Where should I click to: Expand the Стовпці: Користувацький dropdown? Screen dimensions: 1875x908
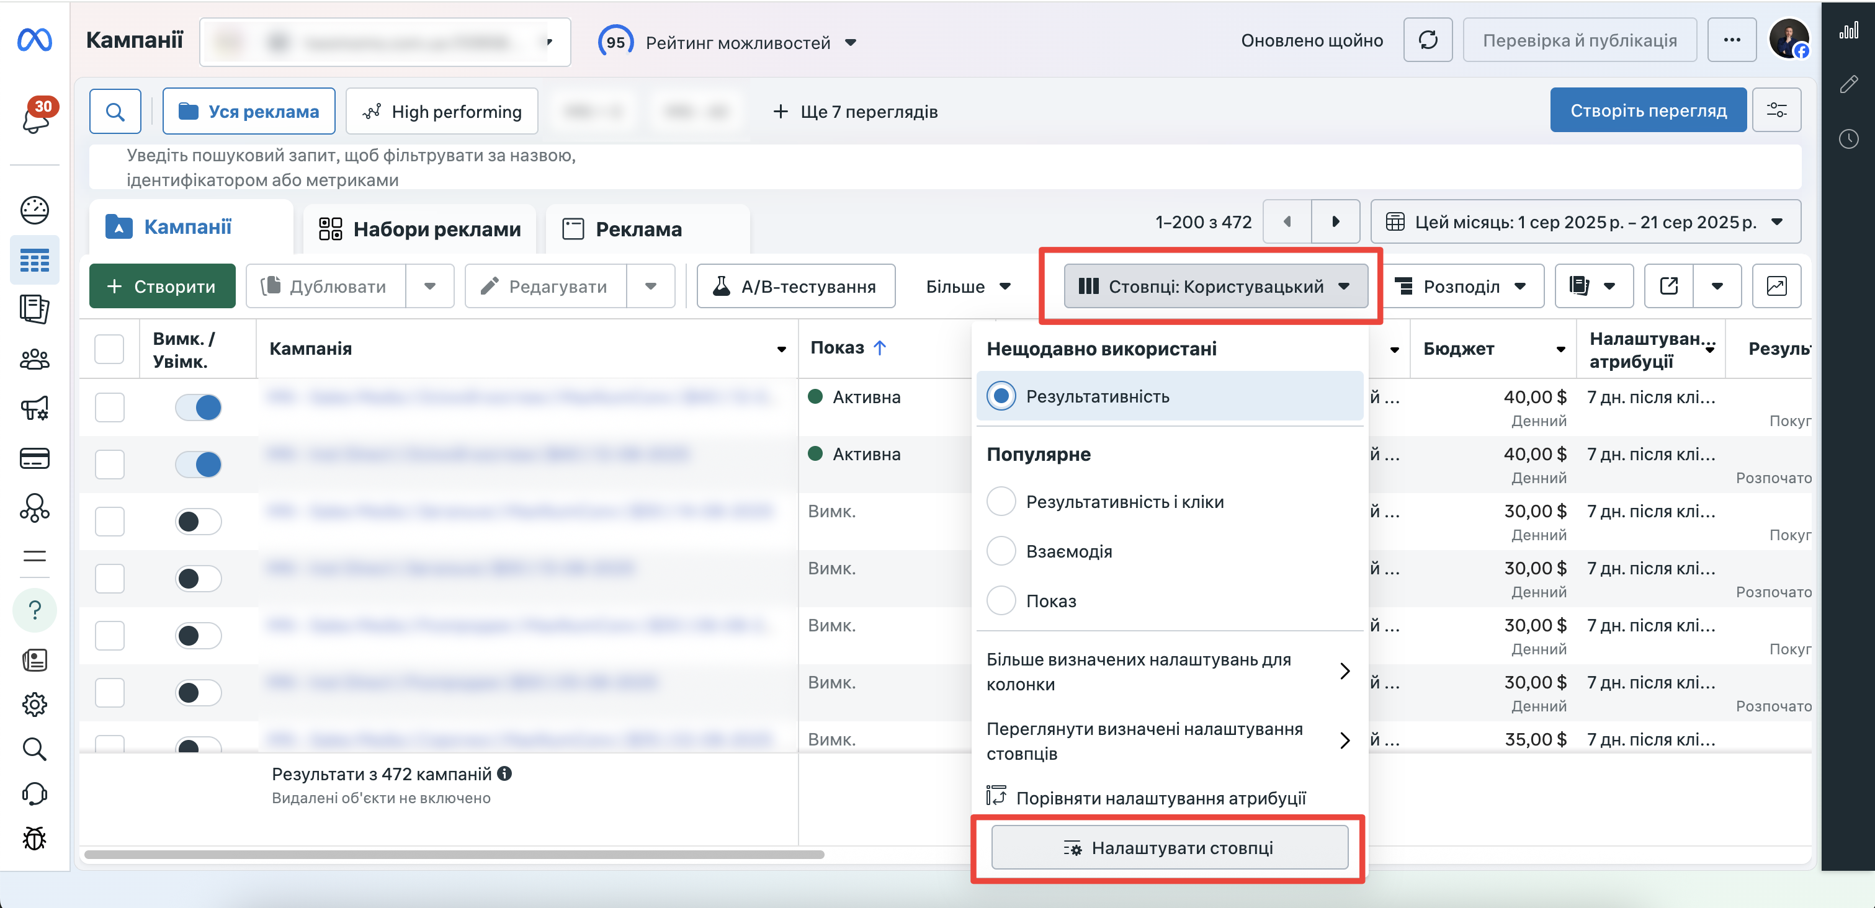pyautogui.click(x=1215, y=286)
